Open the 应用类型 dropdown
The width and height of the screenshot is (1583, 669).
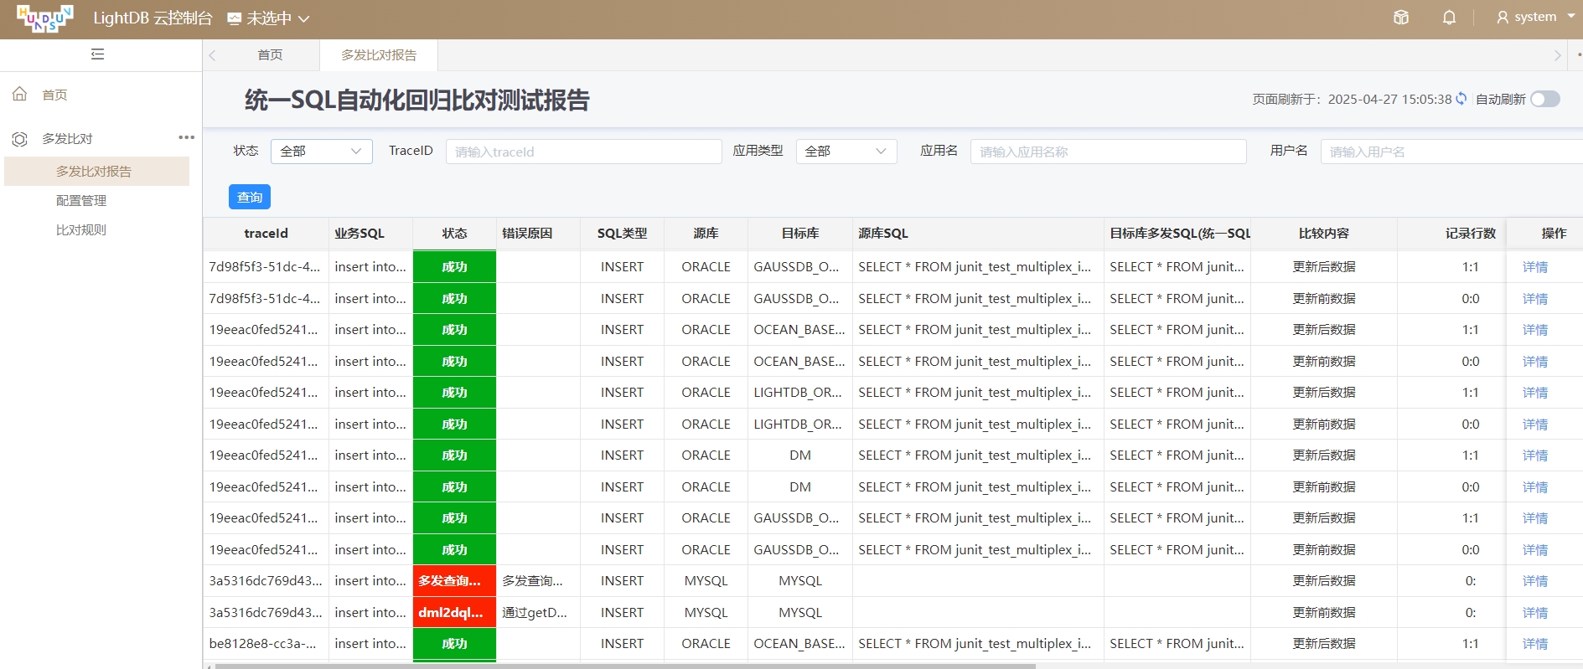coord(846,152)
